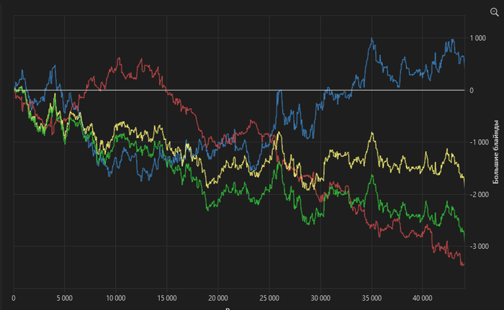
Task: Click the zoom out magnifier icon
Action: (x=495, y=12)
